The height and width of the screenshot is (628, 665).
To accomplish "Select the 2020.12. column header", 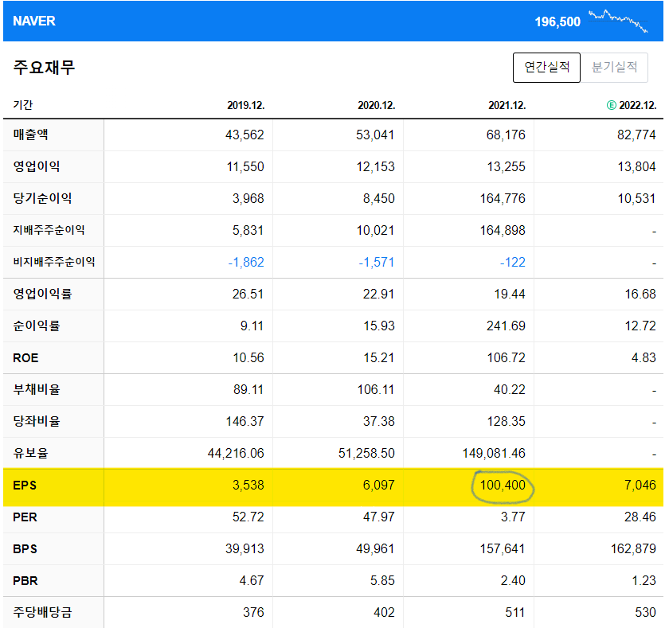I will pos(376,105).
